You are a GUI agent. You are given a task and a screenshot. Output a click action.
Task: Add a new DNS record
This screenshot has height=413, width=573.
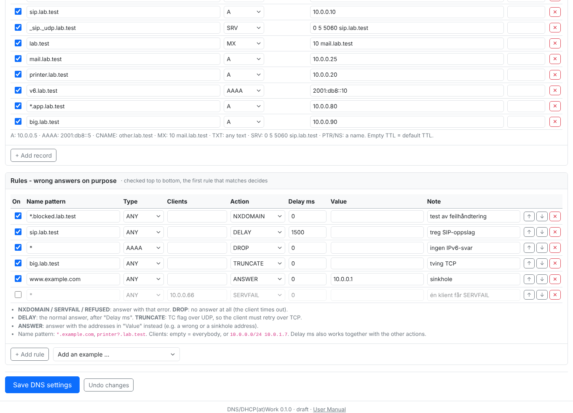pyautogui.click(x=33, y=156)
